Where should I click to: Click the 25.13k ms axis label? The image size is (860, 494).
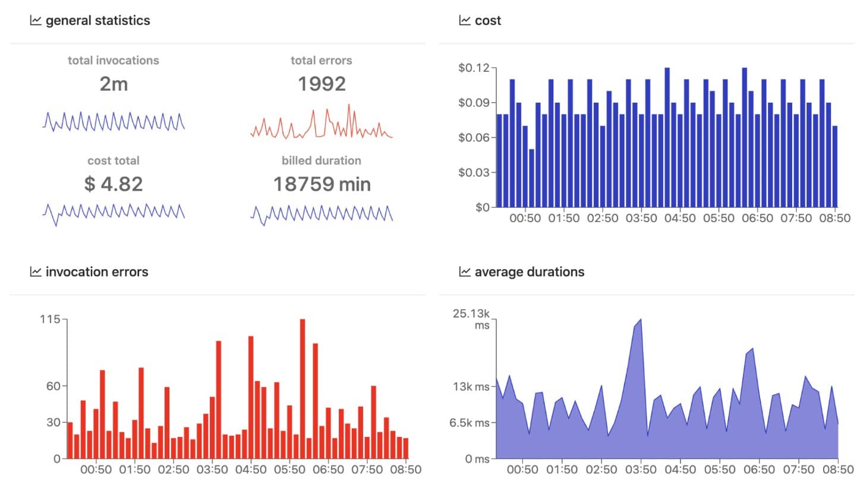(472, 319)
